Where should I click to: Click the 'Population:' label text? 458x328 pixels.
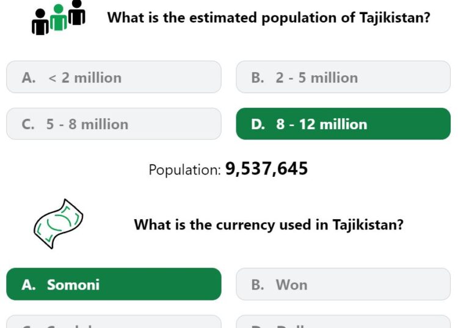pyautogui.click(x=185, y=170)
